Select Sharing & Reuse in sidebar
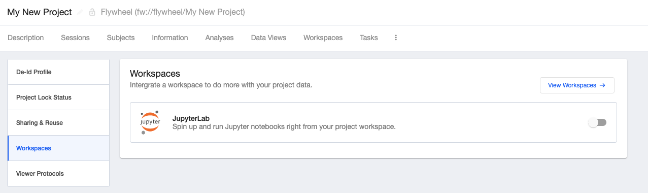The height and width of the screenshot is (193, 648). tap(58, 123)
